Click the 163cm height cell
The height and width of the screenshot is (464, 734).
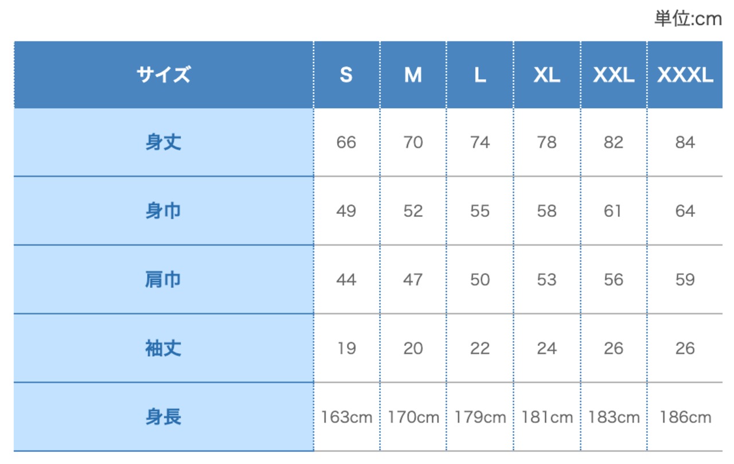[x=346, y=417]
